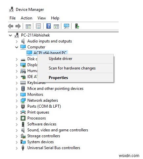The width and height of the screenshot is (143, 159).
Task: Click Show/Hide Console Tree toolbar icon
Action: (x=28, y=26)
